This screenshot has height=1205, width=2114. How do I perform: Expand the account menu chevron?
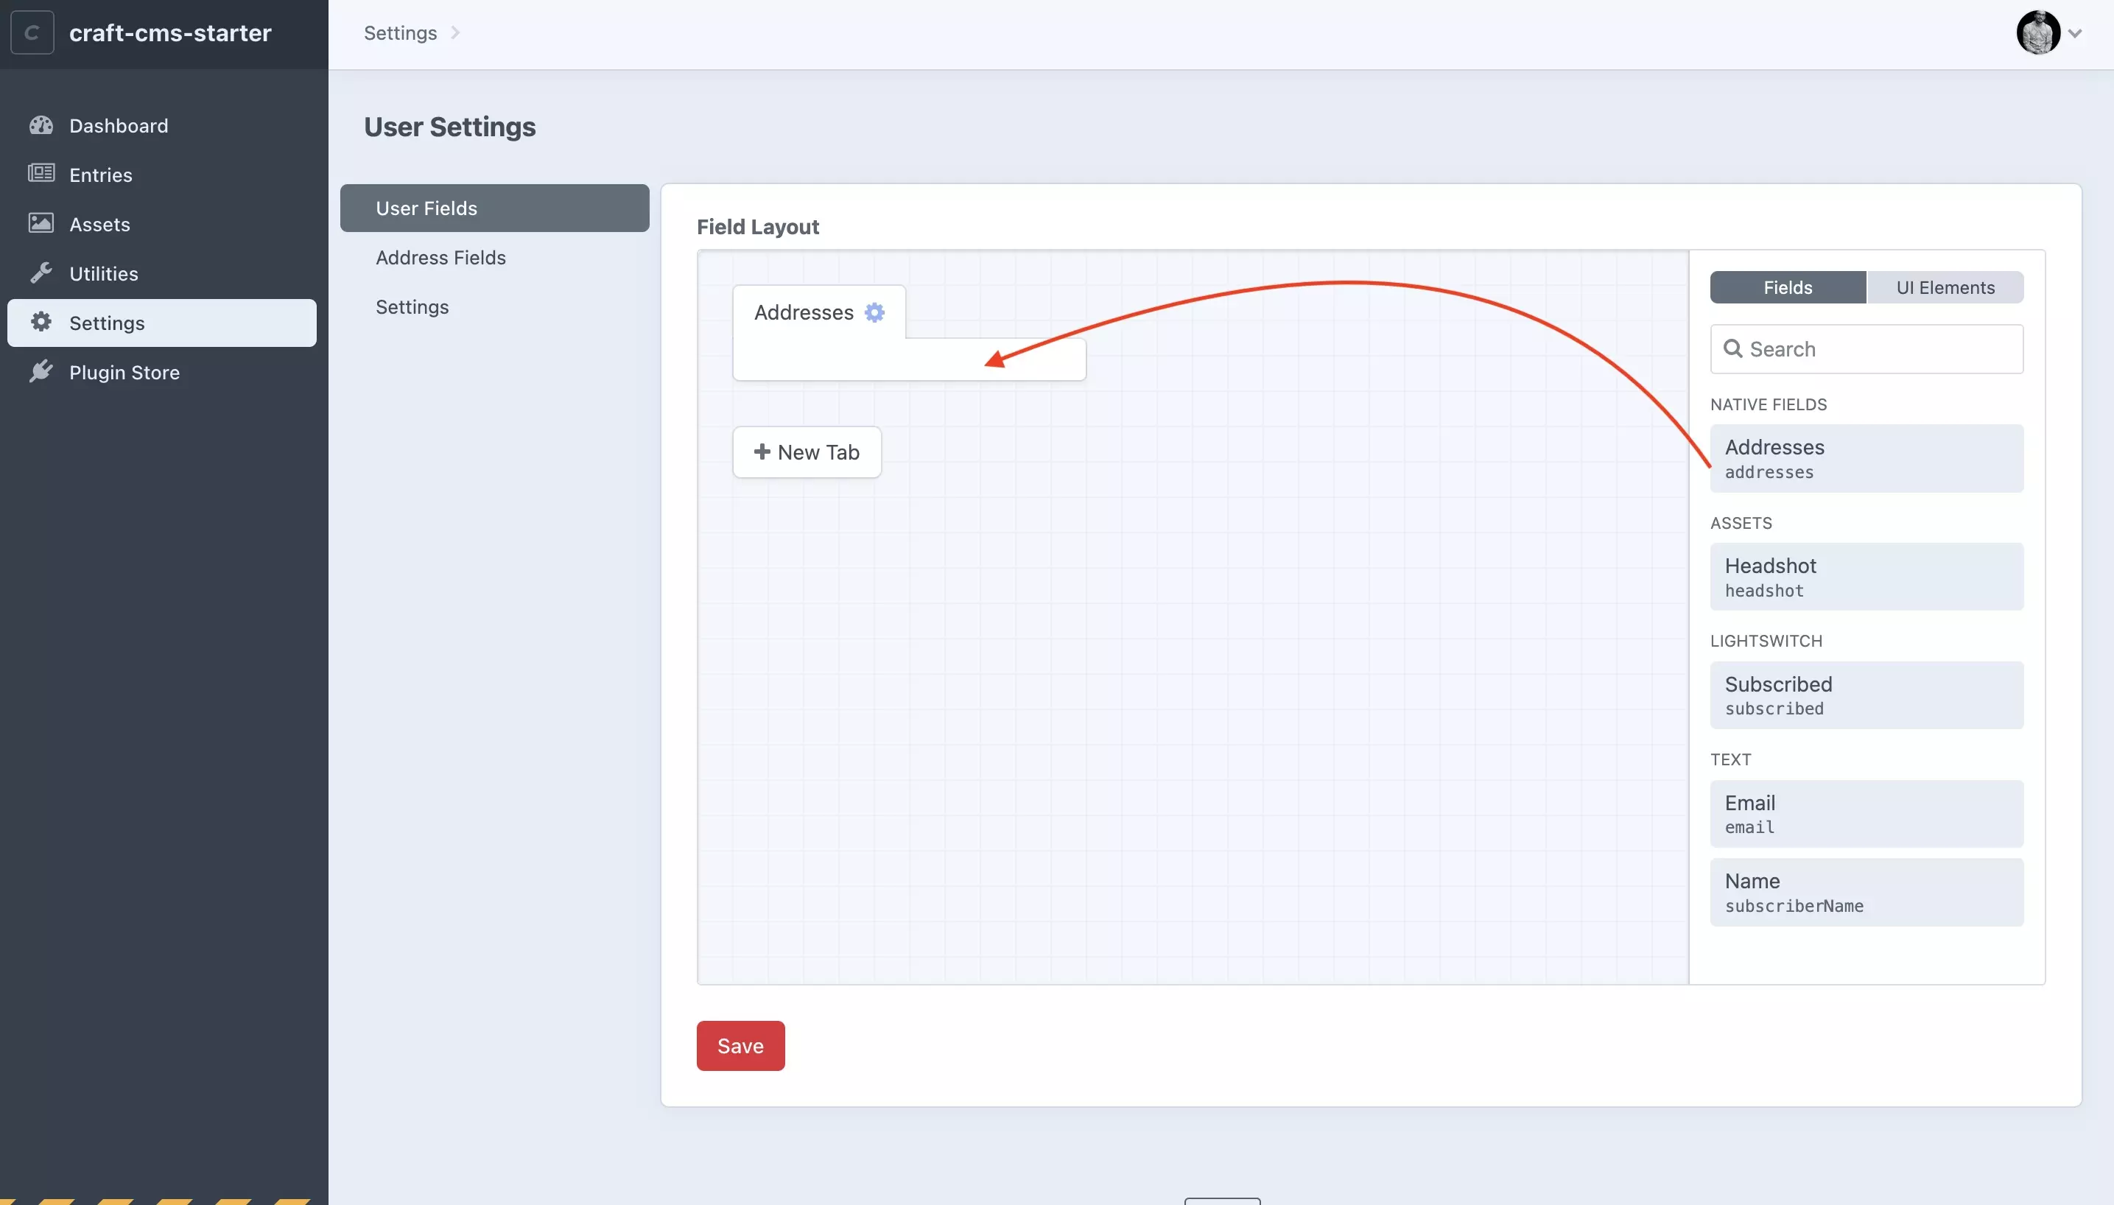(x=2074, y=33)
